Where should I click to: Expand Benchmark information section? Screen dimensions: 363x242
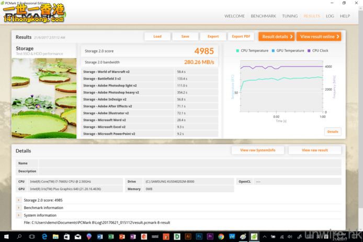19,208
